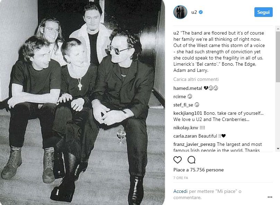Open nikolay.knv commenter profile
This screenshot has height=205, width=280.
pos(186,128)
